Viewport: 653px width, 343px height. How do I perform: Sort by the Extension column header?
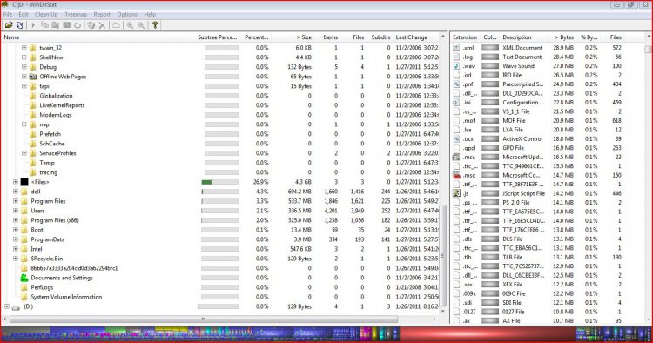[466, 37]
